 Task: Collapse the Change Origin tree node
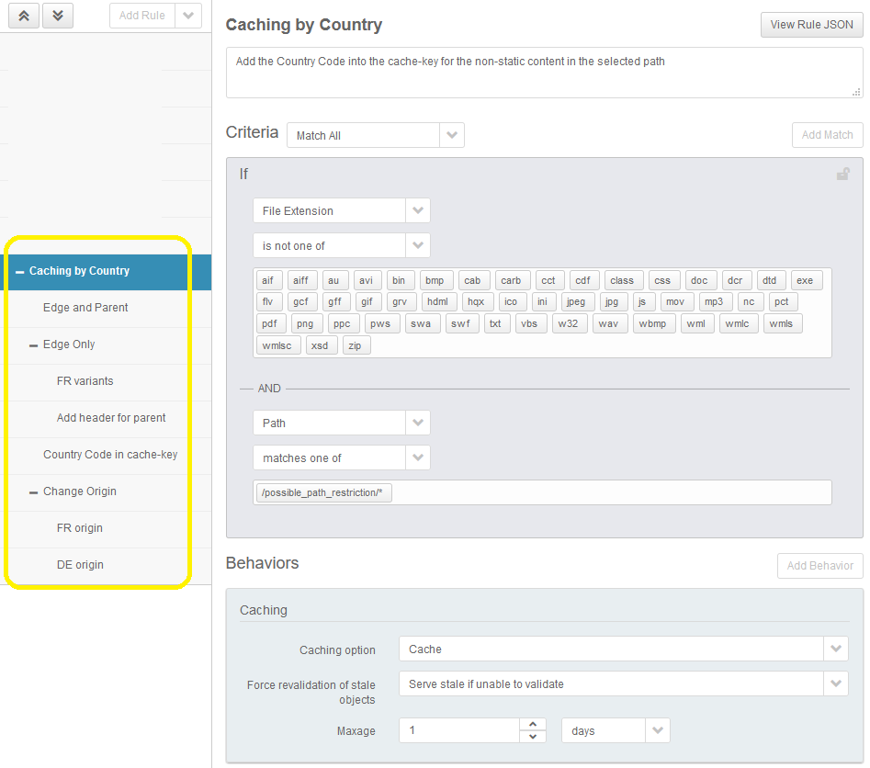pos(34,492)
